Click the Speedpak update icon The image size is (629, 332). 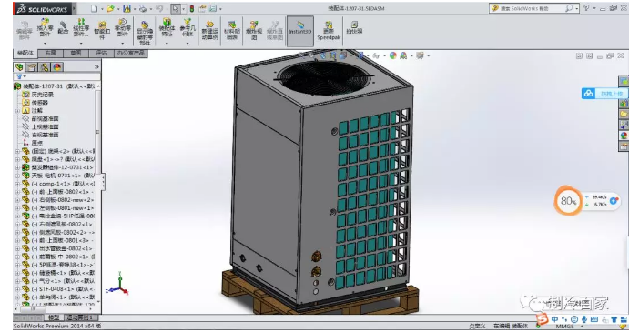329,31
